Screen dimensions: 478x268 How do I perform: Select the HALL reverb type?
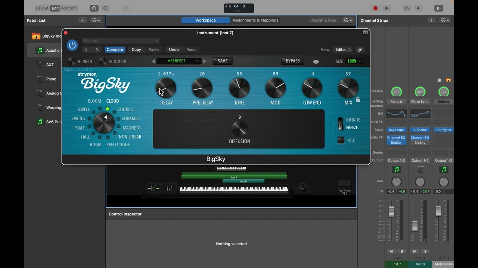(85, 137)
